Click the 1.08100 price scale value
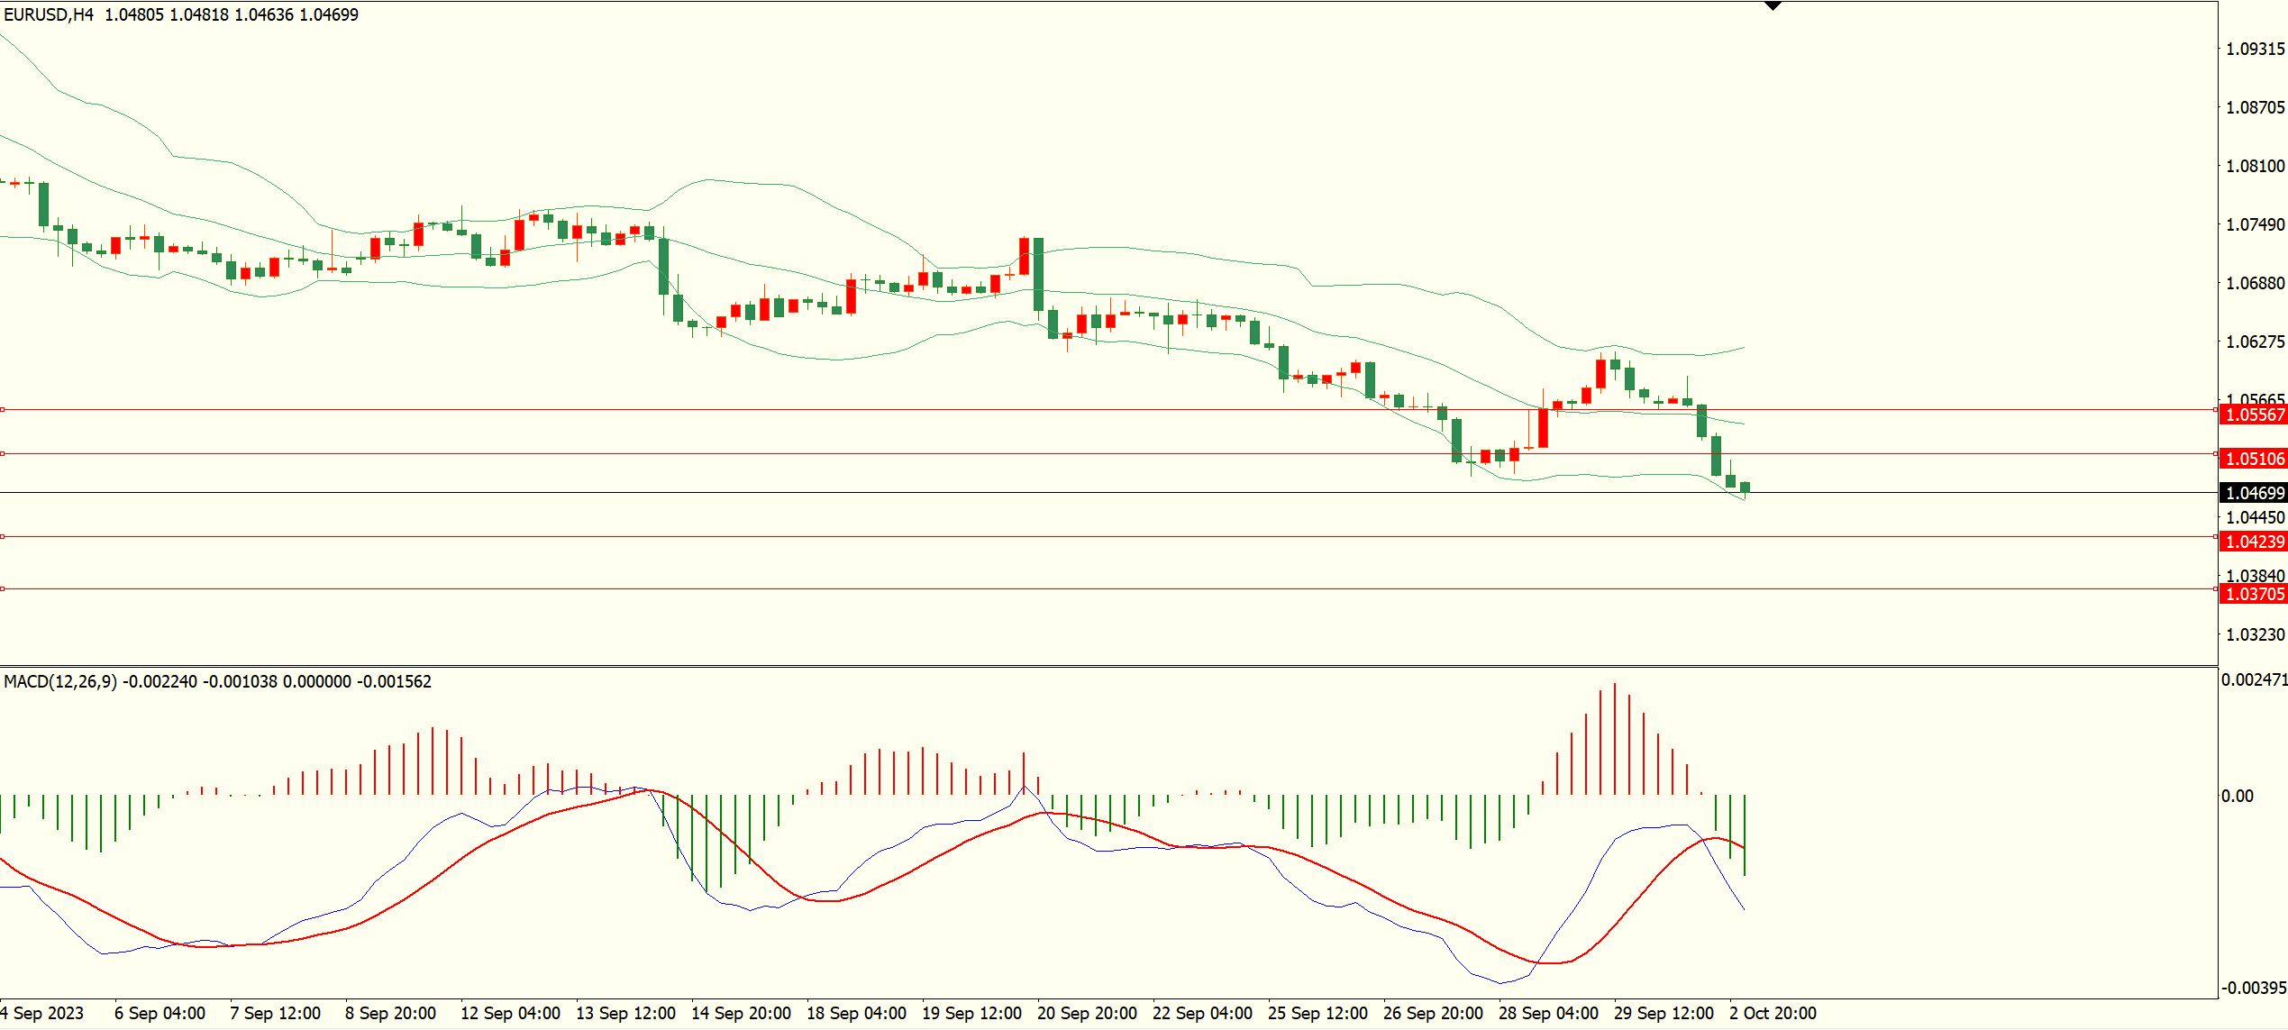 [2256, 166]
